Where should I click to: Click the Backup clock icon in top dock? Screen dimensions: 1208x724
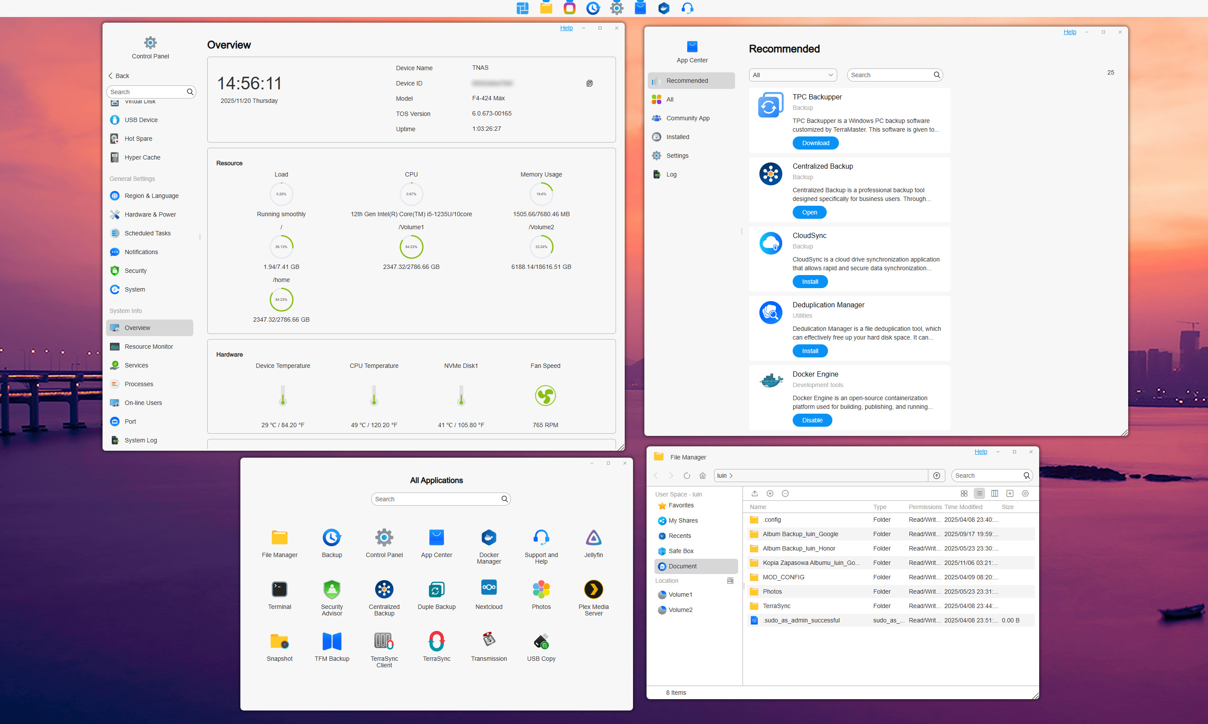pos(593,8)
